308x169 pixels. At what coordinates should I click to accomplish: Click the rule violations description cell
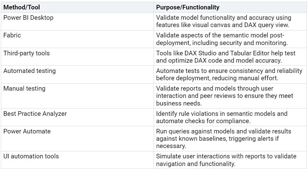[x=230, y=117]
